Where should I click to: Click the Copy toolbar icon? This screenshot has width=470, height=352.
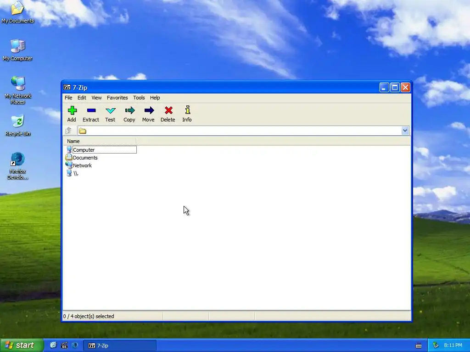tap(129, 110)
